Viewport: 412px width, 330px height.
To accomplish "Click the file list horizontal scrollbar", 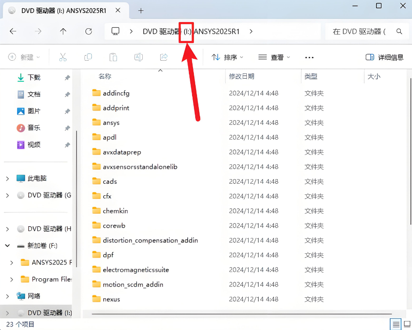I will tap(242, 314).
